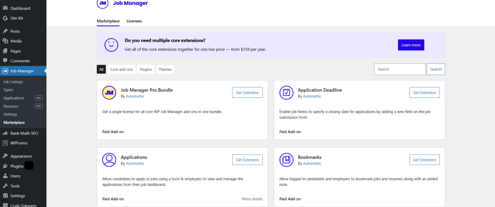
Task: Open Rank Math SEO menu
Action: coord(23,133)
